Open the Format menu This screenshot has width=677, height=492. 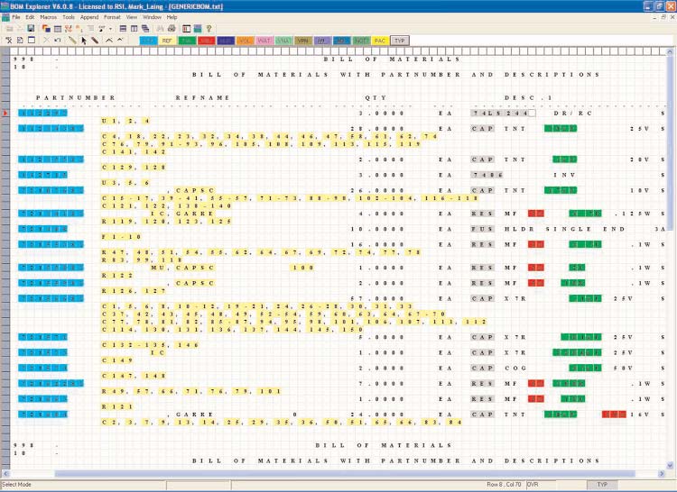point(112,17)
